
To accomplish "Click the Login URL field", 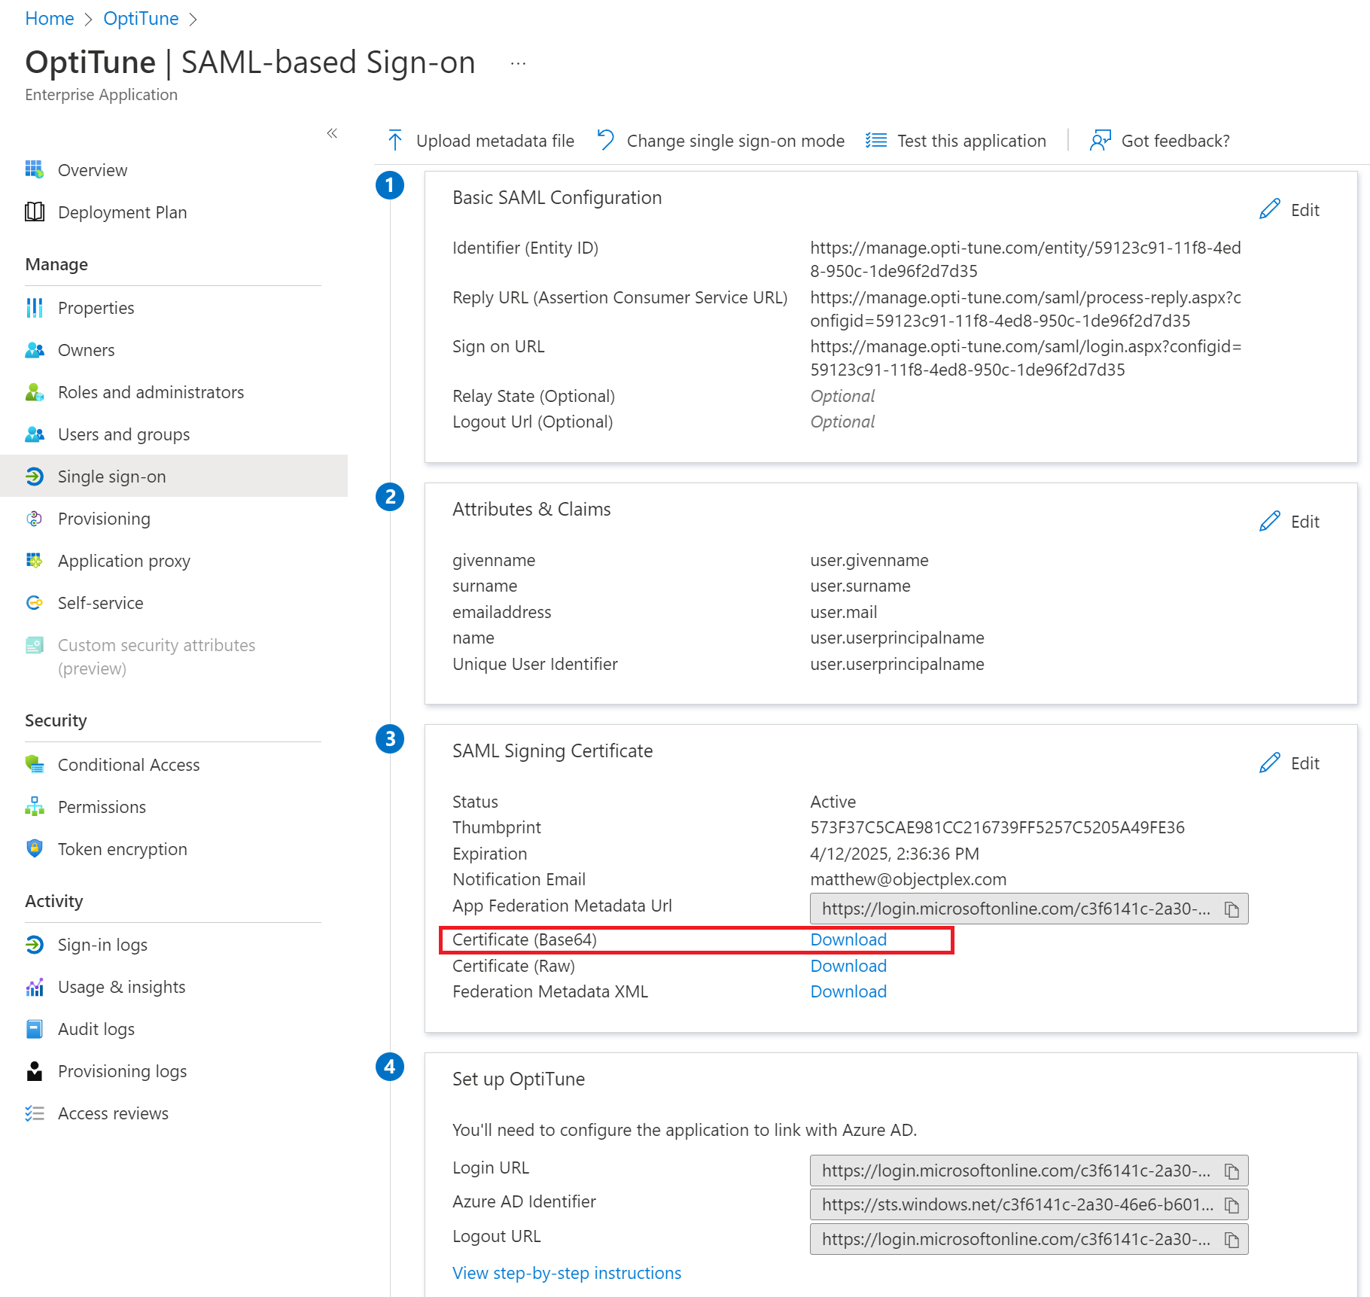I will [1029, 1171].
